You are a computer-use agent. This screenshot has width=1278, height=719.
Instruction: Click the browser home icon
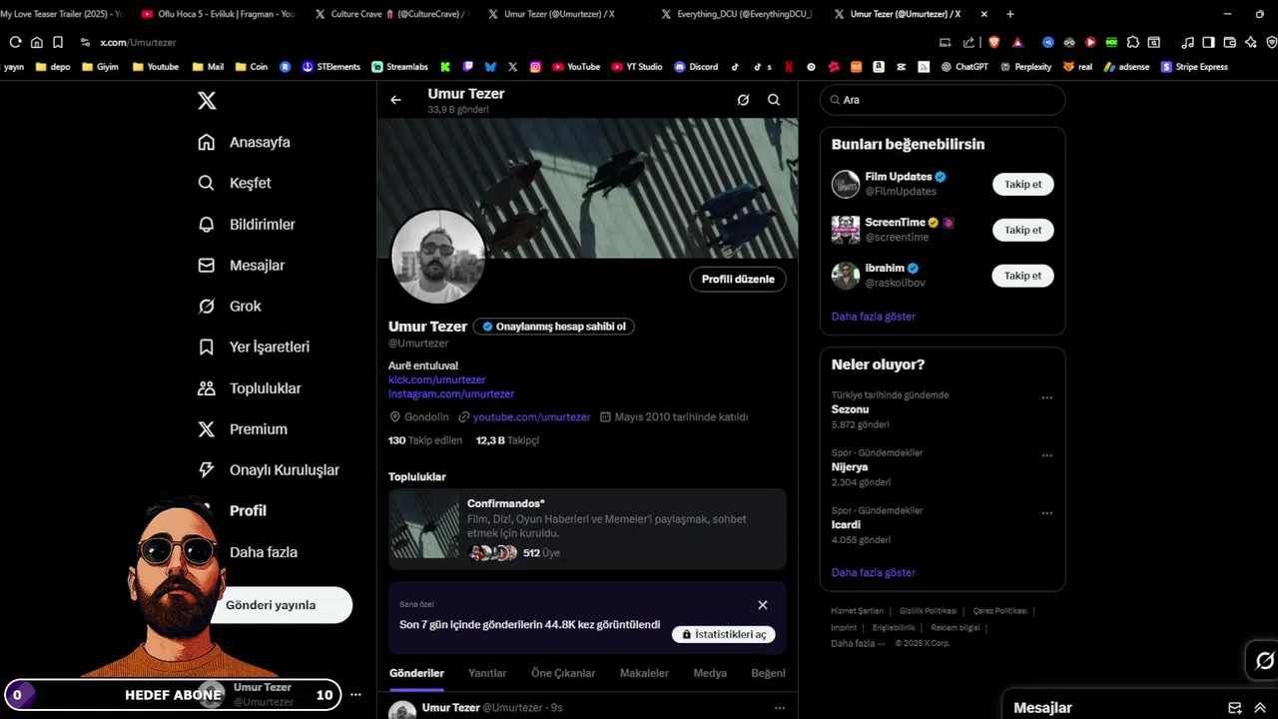pos(37,42)
